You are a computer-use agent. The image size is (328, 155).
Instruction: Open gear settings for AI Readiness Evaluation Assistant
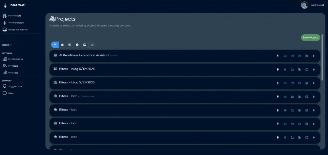tap(307, 56)
